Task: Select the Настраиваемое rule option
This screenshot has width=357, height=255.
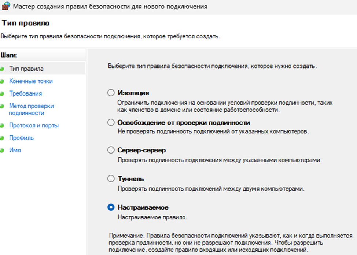Action: (111, 207)
